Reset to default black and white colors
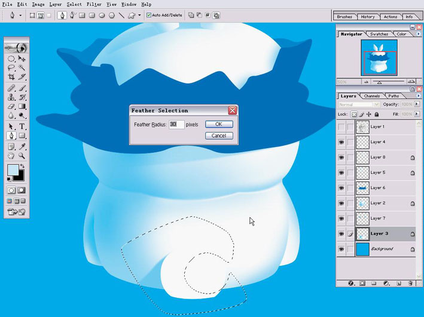Screen dimensions: 424x317 pyautogui.click(x=9, y=179)
